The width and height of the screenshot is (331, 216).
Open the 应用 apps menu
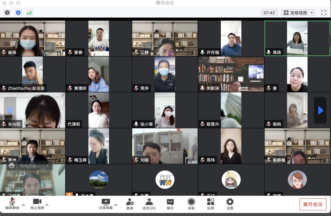point(211,204)
